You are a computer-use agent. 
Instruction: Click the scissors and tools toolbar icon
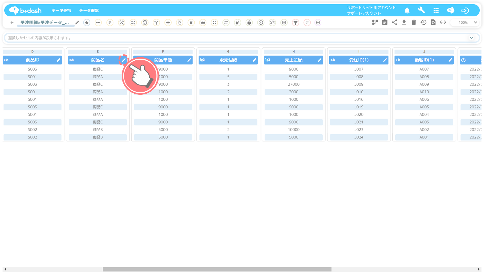tap(122, 23)
